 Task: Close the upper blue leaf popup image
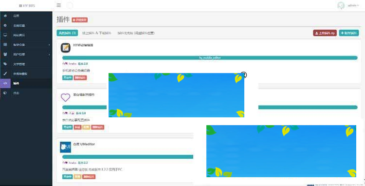tap(243, 74)
